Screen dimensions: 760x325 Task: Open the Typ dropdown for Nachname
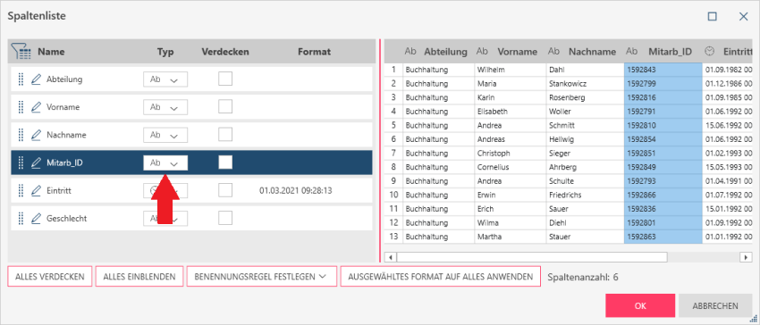(165, 136)
